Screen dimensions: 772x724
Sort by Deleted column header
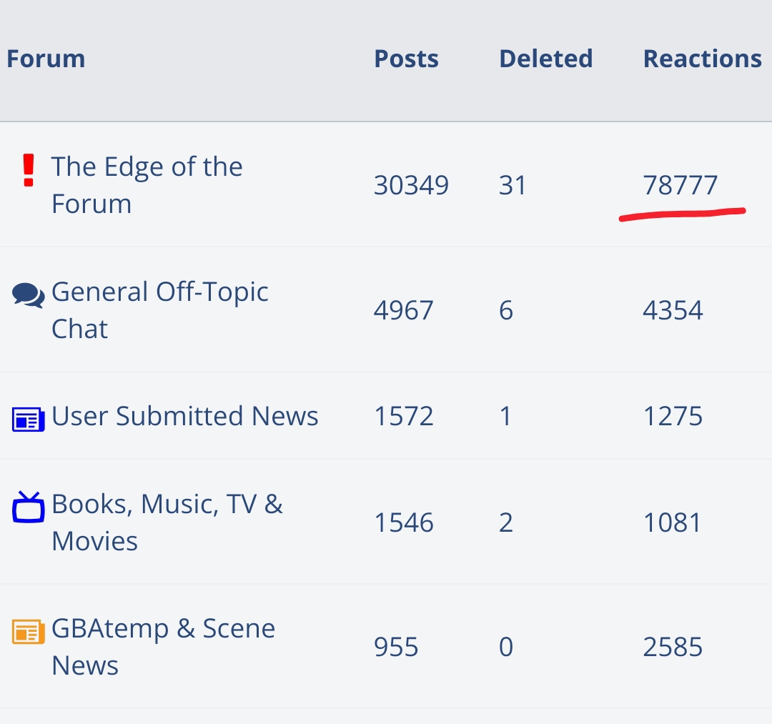[545, 59]
